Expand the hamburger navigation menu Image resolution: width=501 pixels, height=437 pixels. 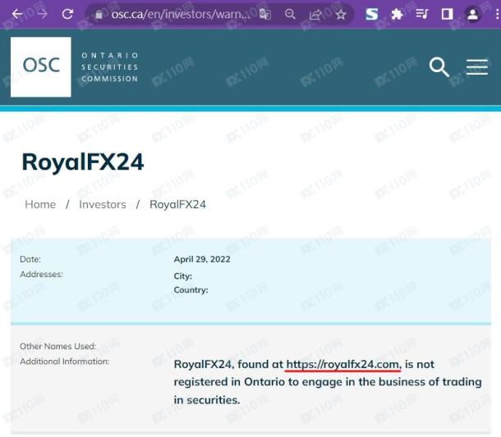(476, 67)
